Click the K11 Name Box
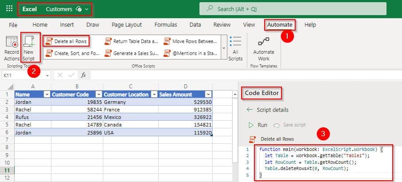This screenshot has width=402, height=182. pyautogui.click(x=23, y=75)
